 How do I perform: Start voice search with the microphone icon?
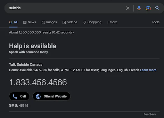[139, 8]
